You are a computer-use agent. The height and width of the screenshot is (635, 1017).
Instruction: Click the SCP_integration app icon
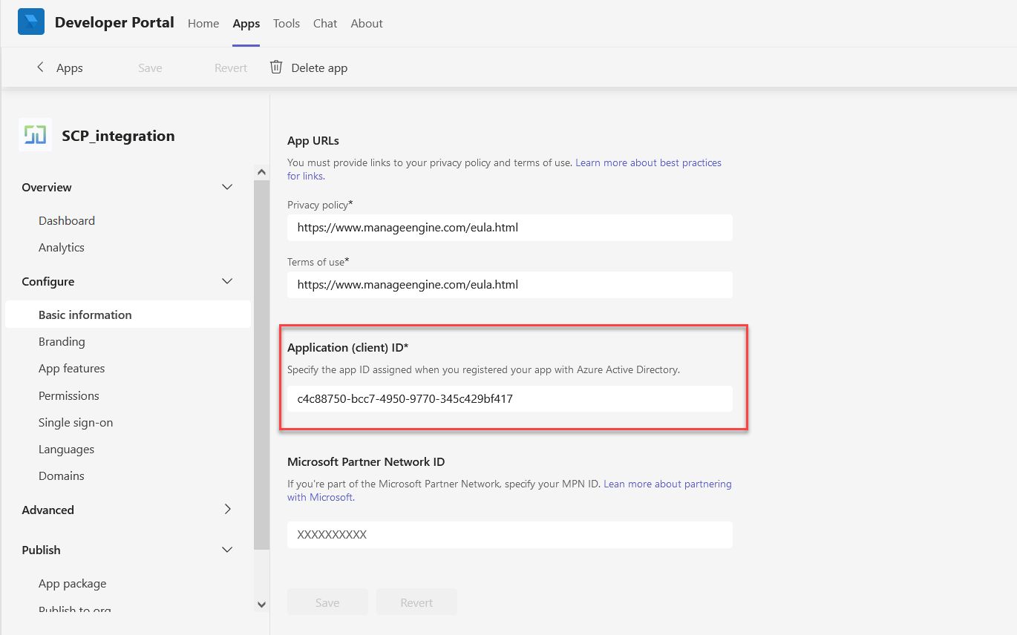click(35, 135)
